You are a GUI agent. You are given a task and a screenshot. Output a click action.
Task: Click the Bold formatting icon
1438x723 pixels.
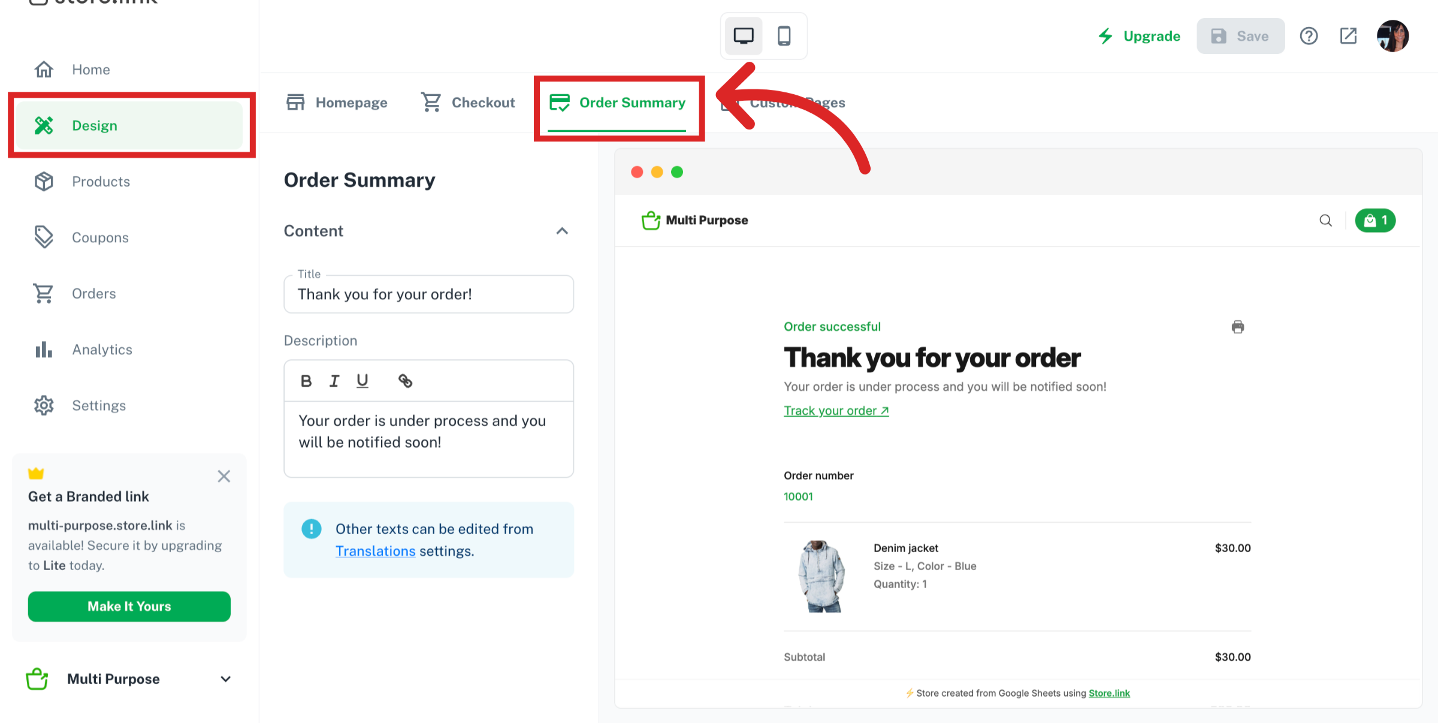coord(306,381)
